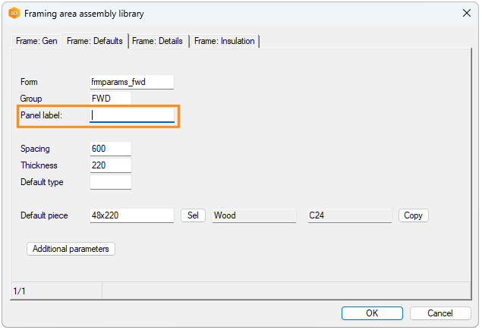482x330 pixels.
Task: Cancel the dialog changes
Action: [x=440, y=313]
